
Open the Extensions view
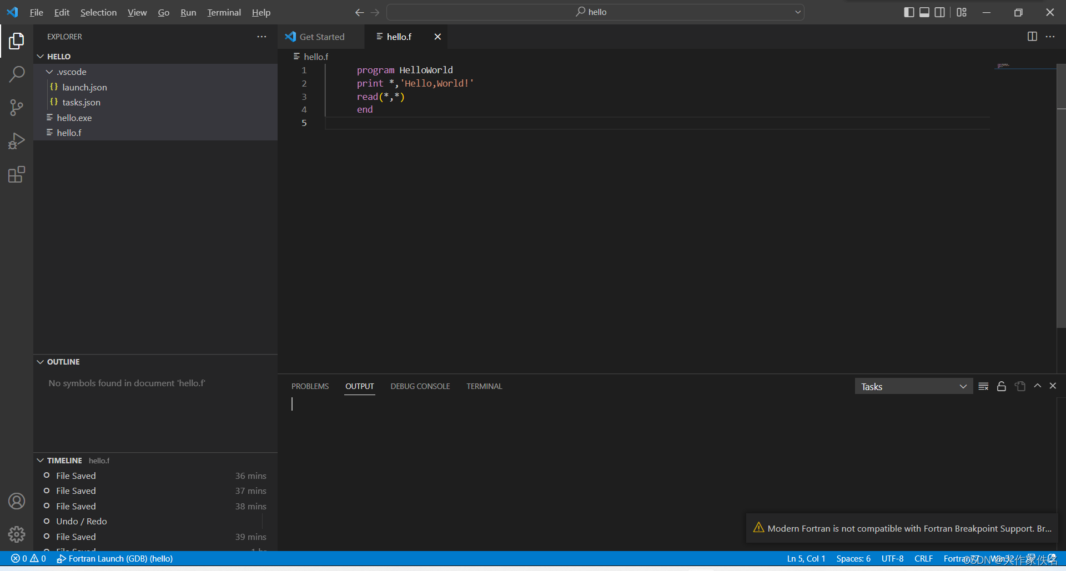[x=17, y=175]
